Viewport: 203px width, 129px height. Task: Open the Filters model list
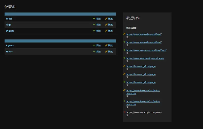tap(9, 52)
